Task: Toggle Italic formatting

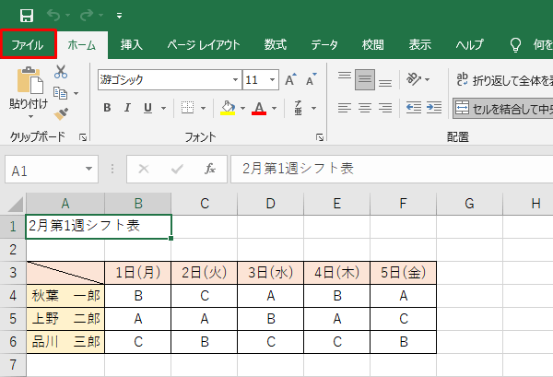Action: (x=127, y=108)
